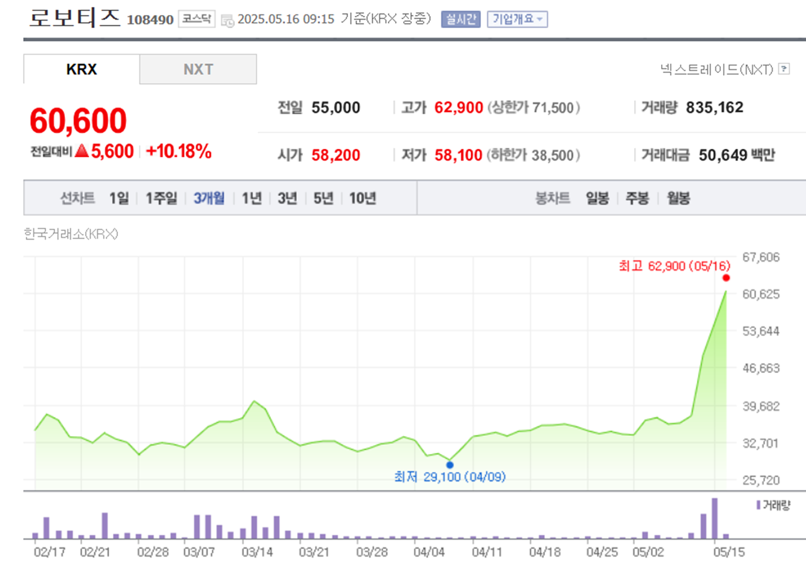Click the red 최고 62,900 high point marker
This screenshot has width=806, height=571.
[x=726, y=278]
